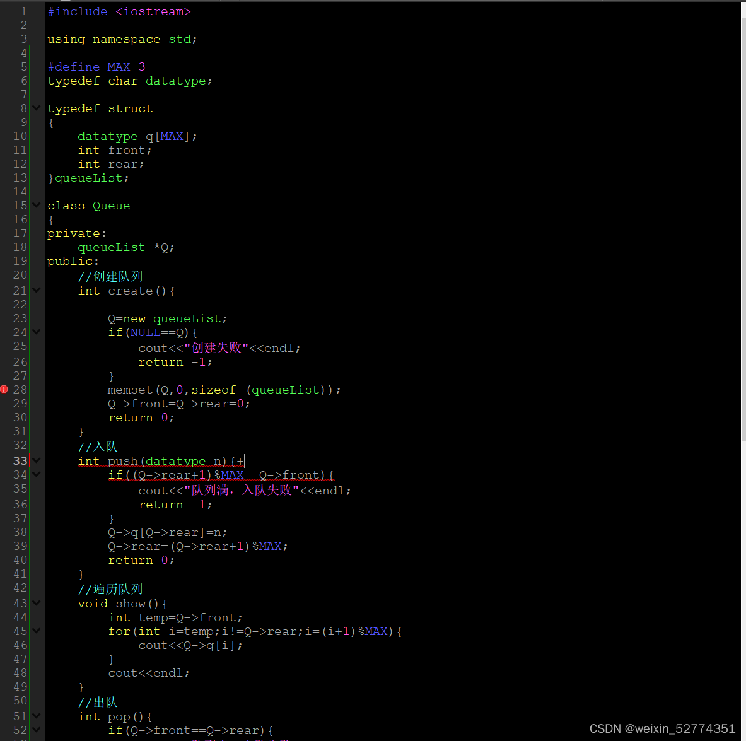Collapse the pop function fold on line 51

tap(36, 716)
